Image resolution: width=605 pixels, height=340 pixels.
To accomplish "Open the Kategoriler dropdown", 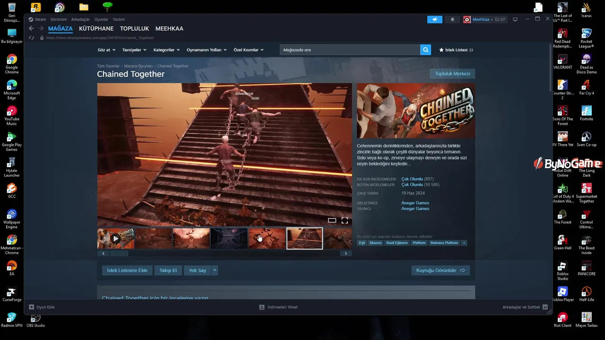I will [x=166, y=50].
